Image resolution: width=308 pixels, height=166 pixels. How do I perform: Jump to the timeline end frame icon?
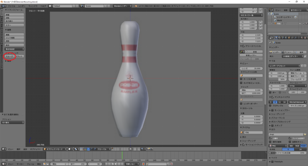click(122, 164)
